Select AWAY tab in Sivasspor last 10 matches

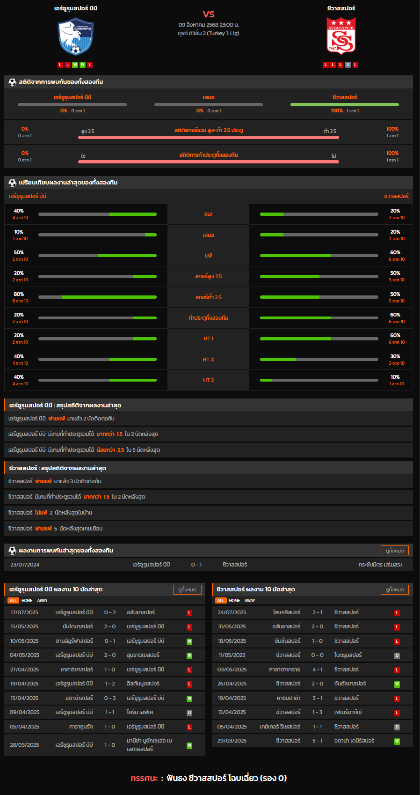click(250, 601)
